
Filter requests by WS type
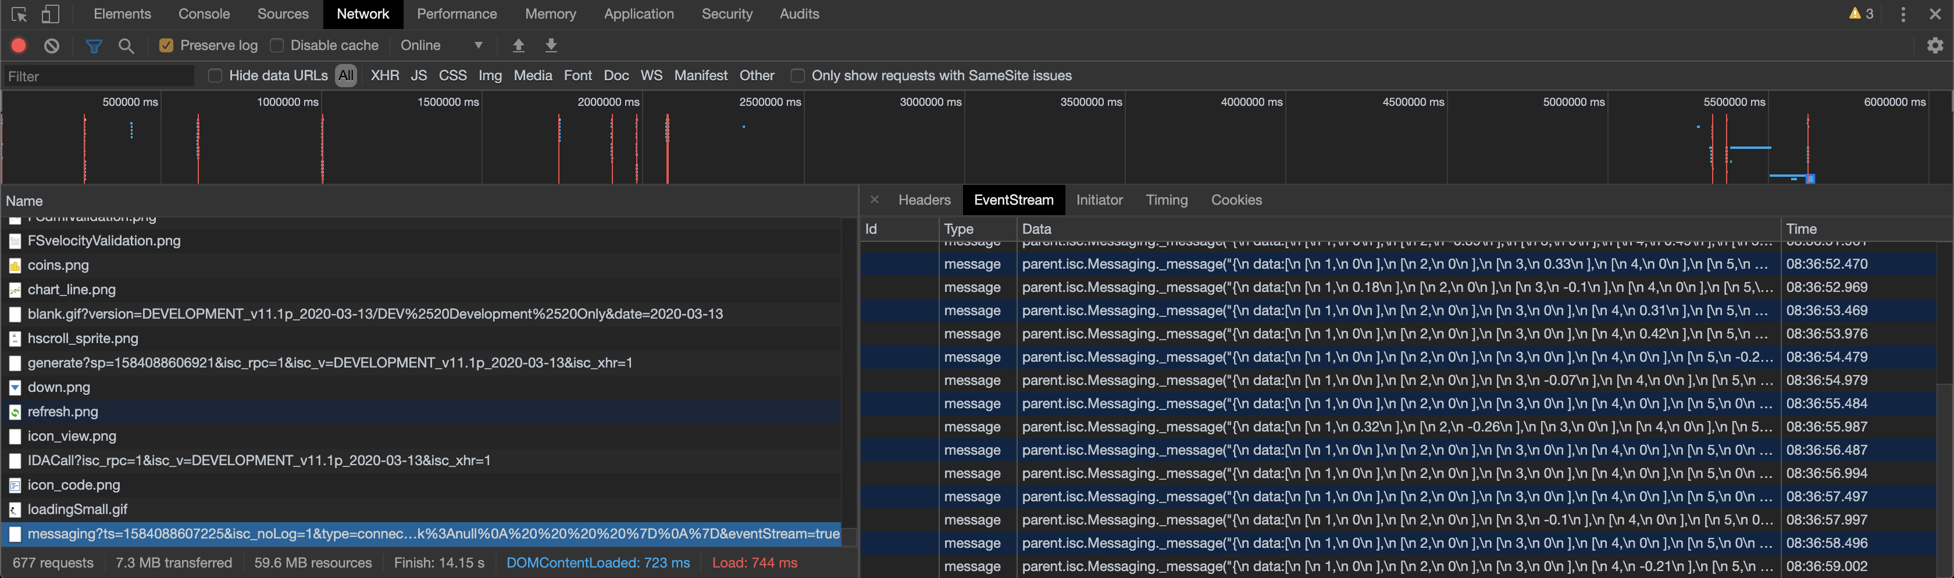click(x=651, y=76)
